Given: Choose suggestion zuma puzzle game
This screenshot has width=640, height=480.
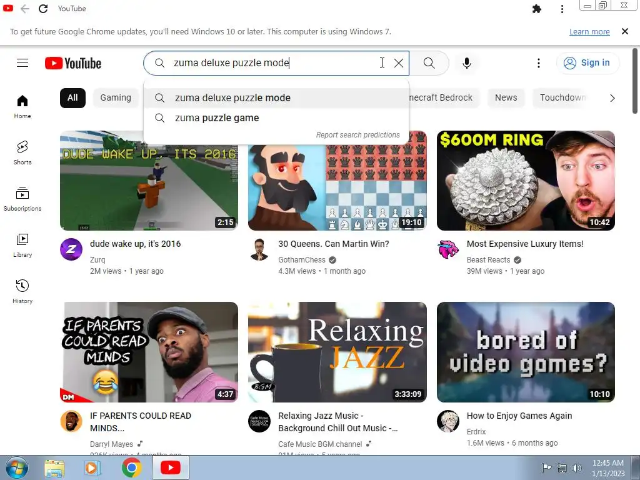Looking at the screenshot, I should coord(276,118).
